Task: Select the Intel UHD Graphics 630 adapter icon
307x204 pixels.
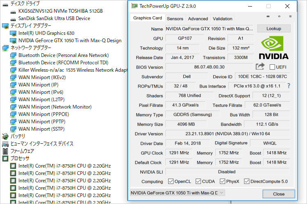Action: pyautogui.click(x=13, y=33)
